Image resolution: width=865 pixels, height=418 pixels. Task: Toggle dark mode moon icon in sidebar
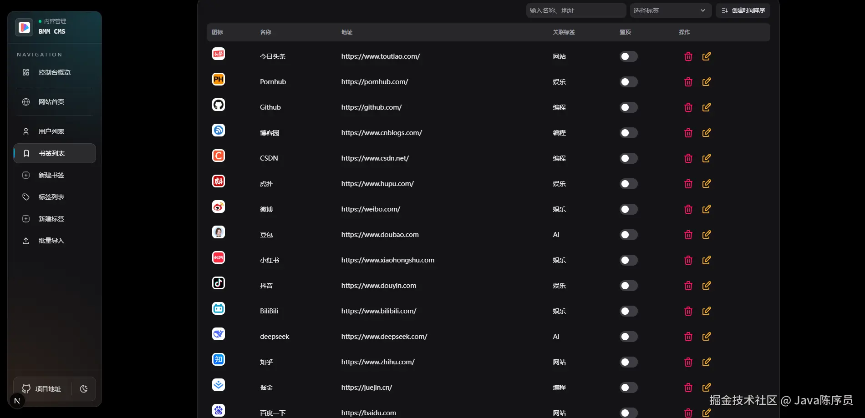coord(84,389)
